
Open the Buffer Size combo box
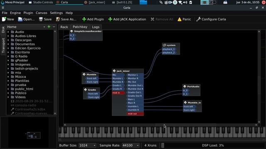coord(87,145)
